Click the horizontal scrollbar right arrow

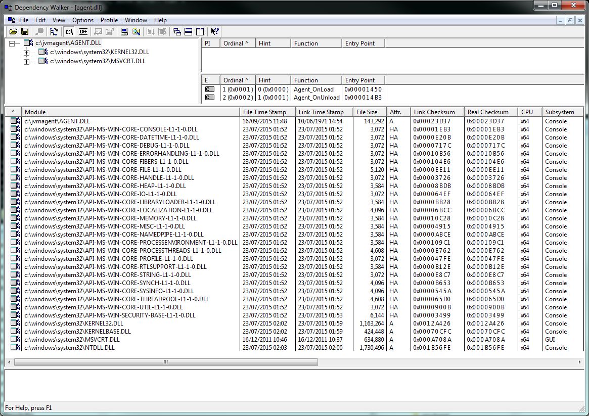coord(579,362)
